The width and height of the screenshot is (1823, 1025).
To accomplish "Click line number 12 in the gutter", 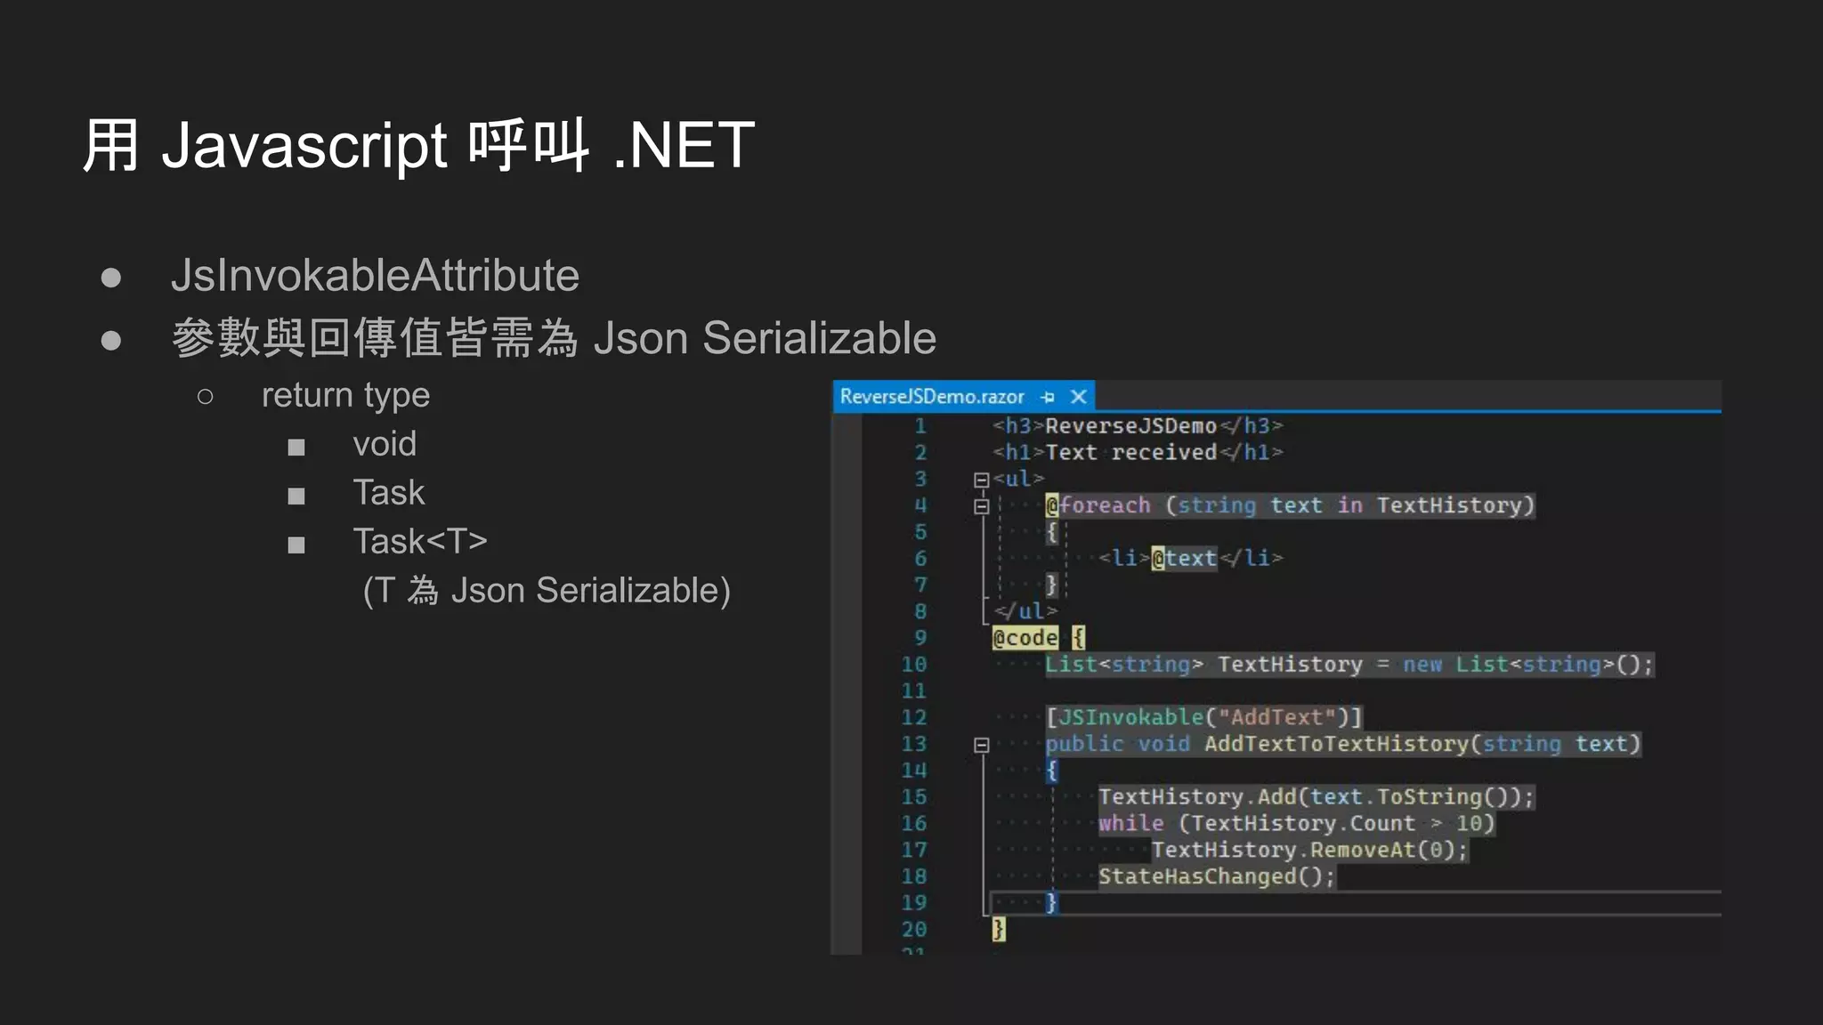I will [914, 717].
